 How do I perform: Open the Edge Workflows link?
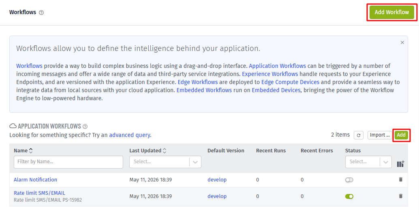click(x=198, y=82)
